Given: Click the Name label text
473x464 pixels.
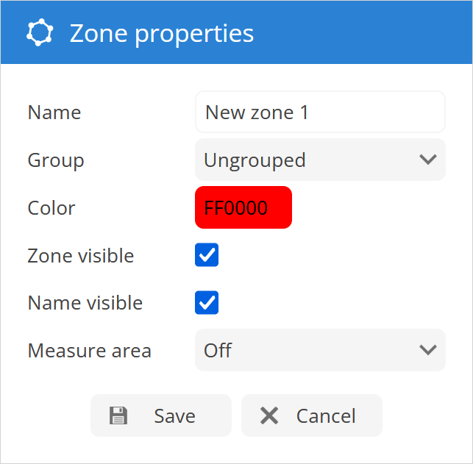Looking at the screenshot, I should [x=54, y=113].
